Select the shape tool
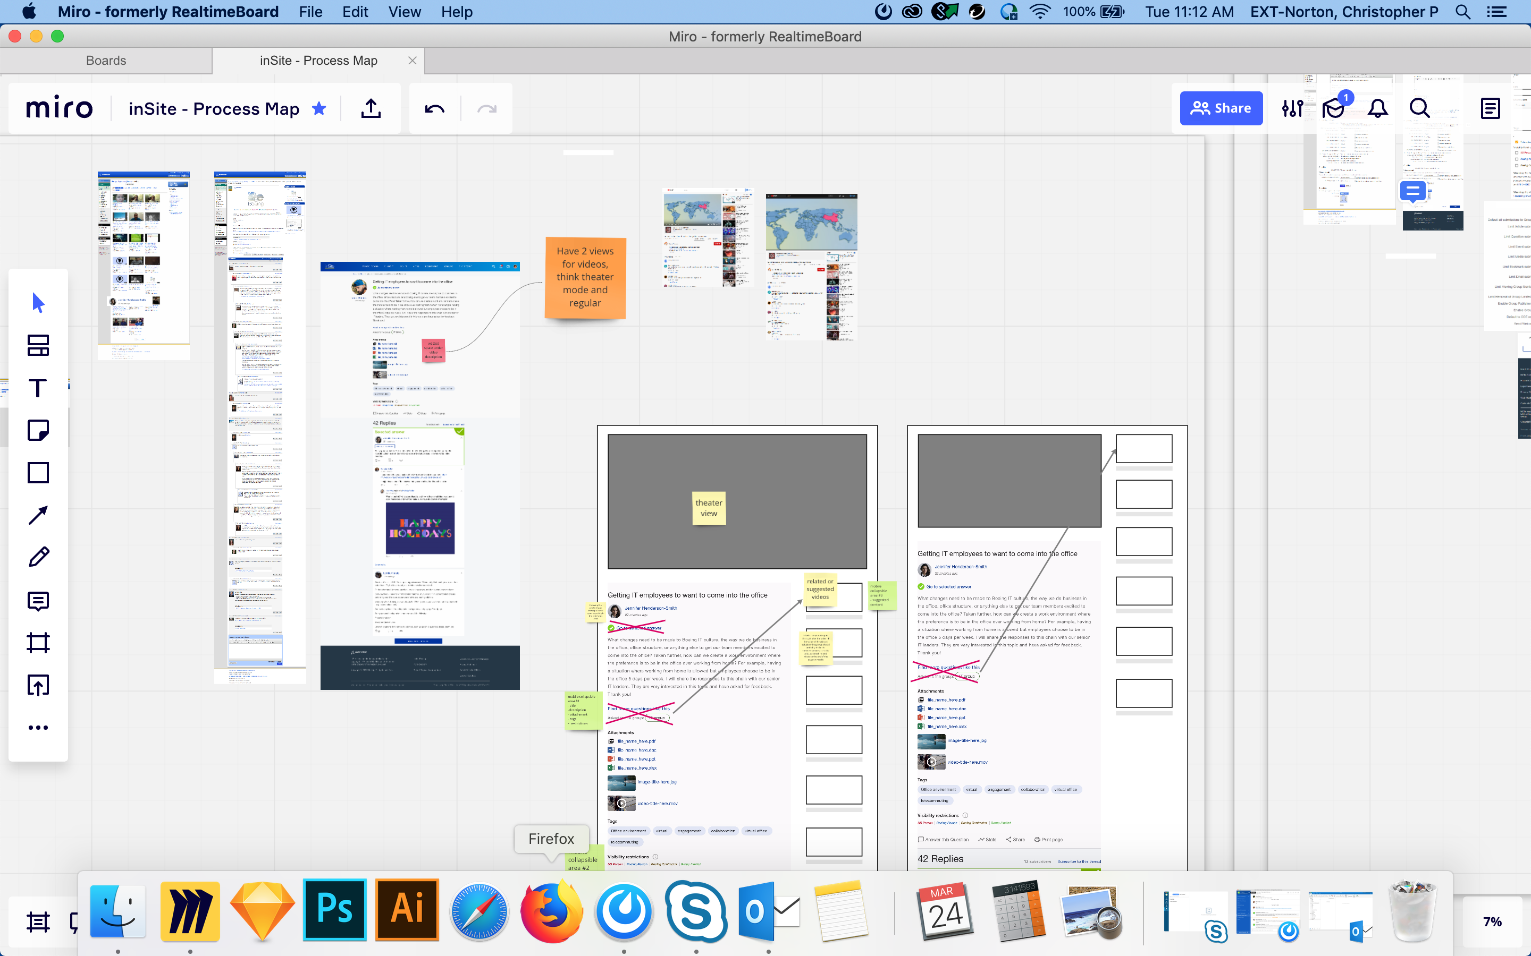 [x=38, y=472]
